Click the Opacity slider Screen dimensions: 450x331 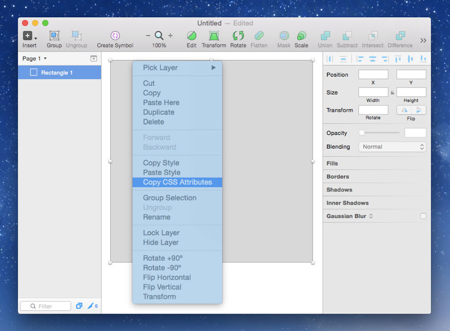(x=380, y=133)
